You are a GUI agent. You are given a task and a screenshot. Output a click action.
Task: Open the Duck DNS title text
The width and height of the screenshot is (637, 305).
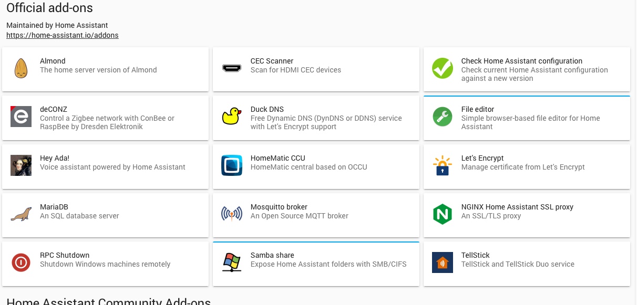tap(267, 109)
